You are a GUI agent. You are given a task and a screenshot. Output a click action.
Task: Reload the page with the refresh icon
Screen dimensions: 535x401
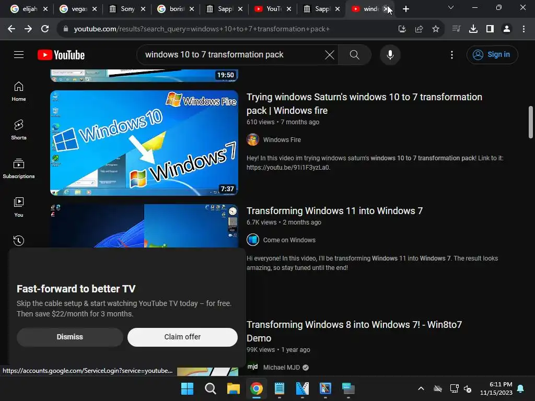point(45,29)
